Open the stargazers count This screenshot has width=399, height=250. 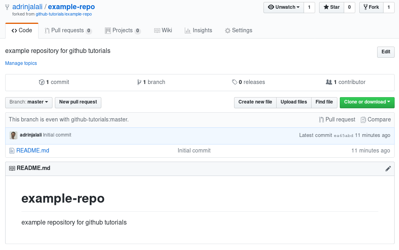pyautogui.click(x=349, y=8)
